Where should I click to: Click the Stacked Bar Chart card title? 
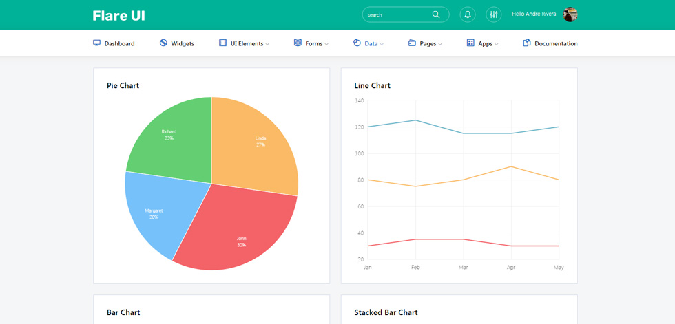point(386,312)
